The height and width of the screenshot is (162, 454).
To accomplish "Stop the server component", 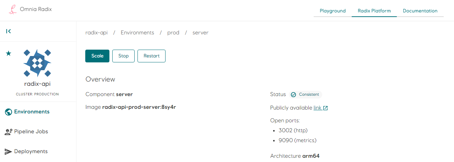I will [x=123, y=56].
